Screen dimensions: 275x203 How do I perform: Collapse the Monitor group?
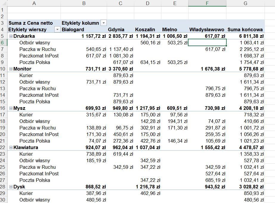click(11, 69)
